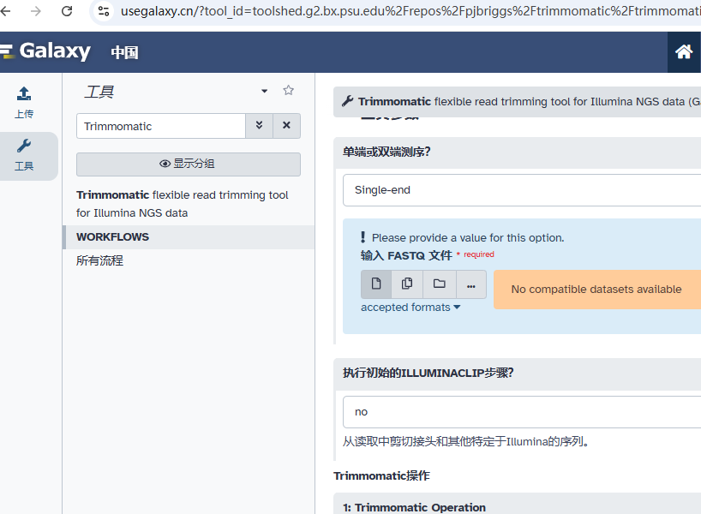The image size is (701, 514).
Task: Click the Trimmomatic操作 label
Action: click(382, 475)
